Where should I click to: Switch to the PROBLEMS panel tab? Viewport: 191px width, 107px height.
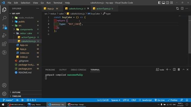click(x=50, y=70)
